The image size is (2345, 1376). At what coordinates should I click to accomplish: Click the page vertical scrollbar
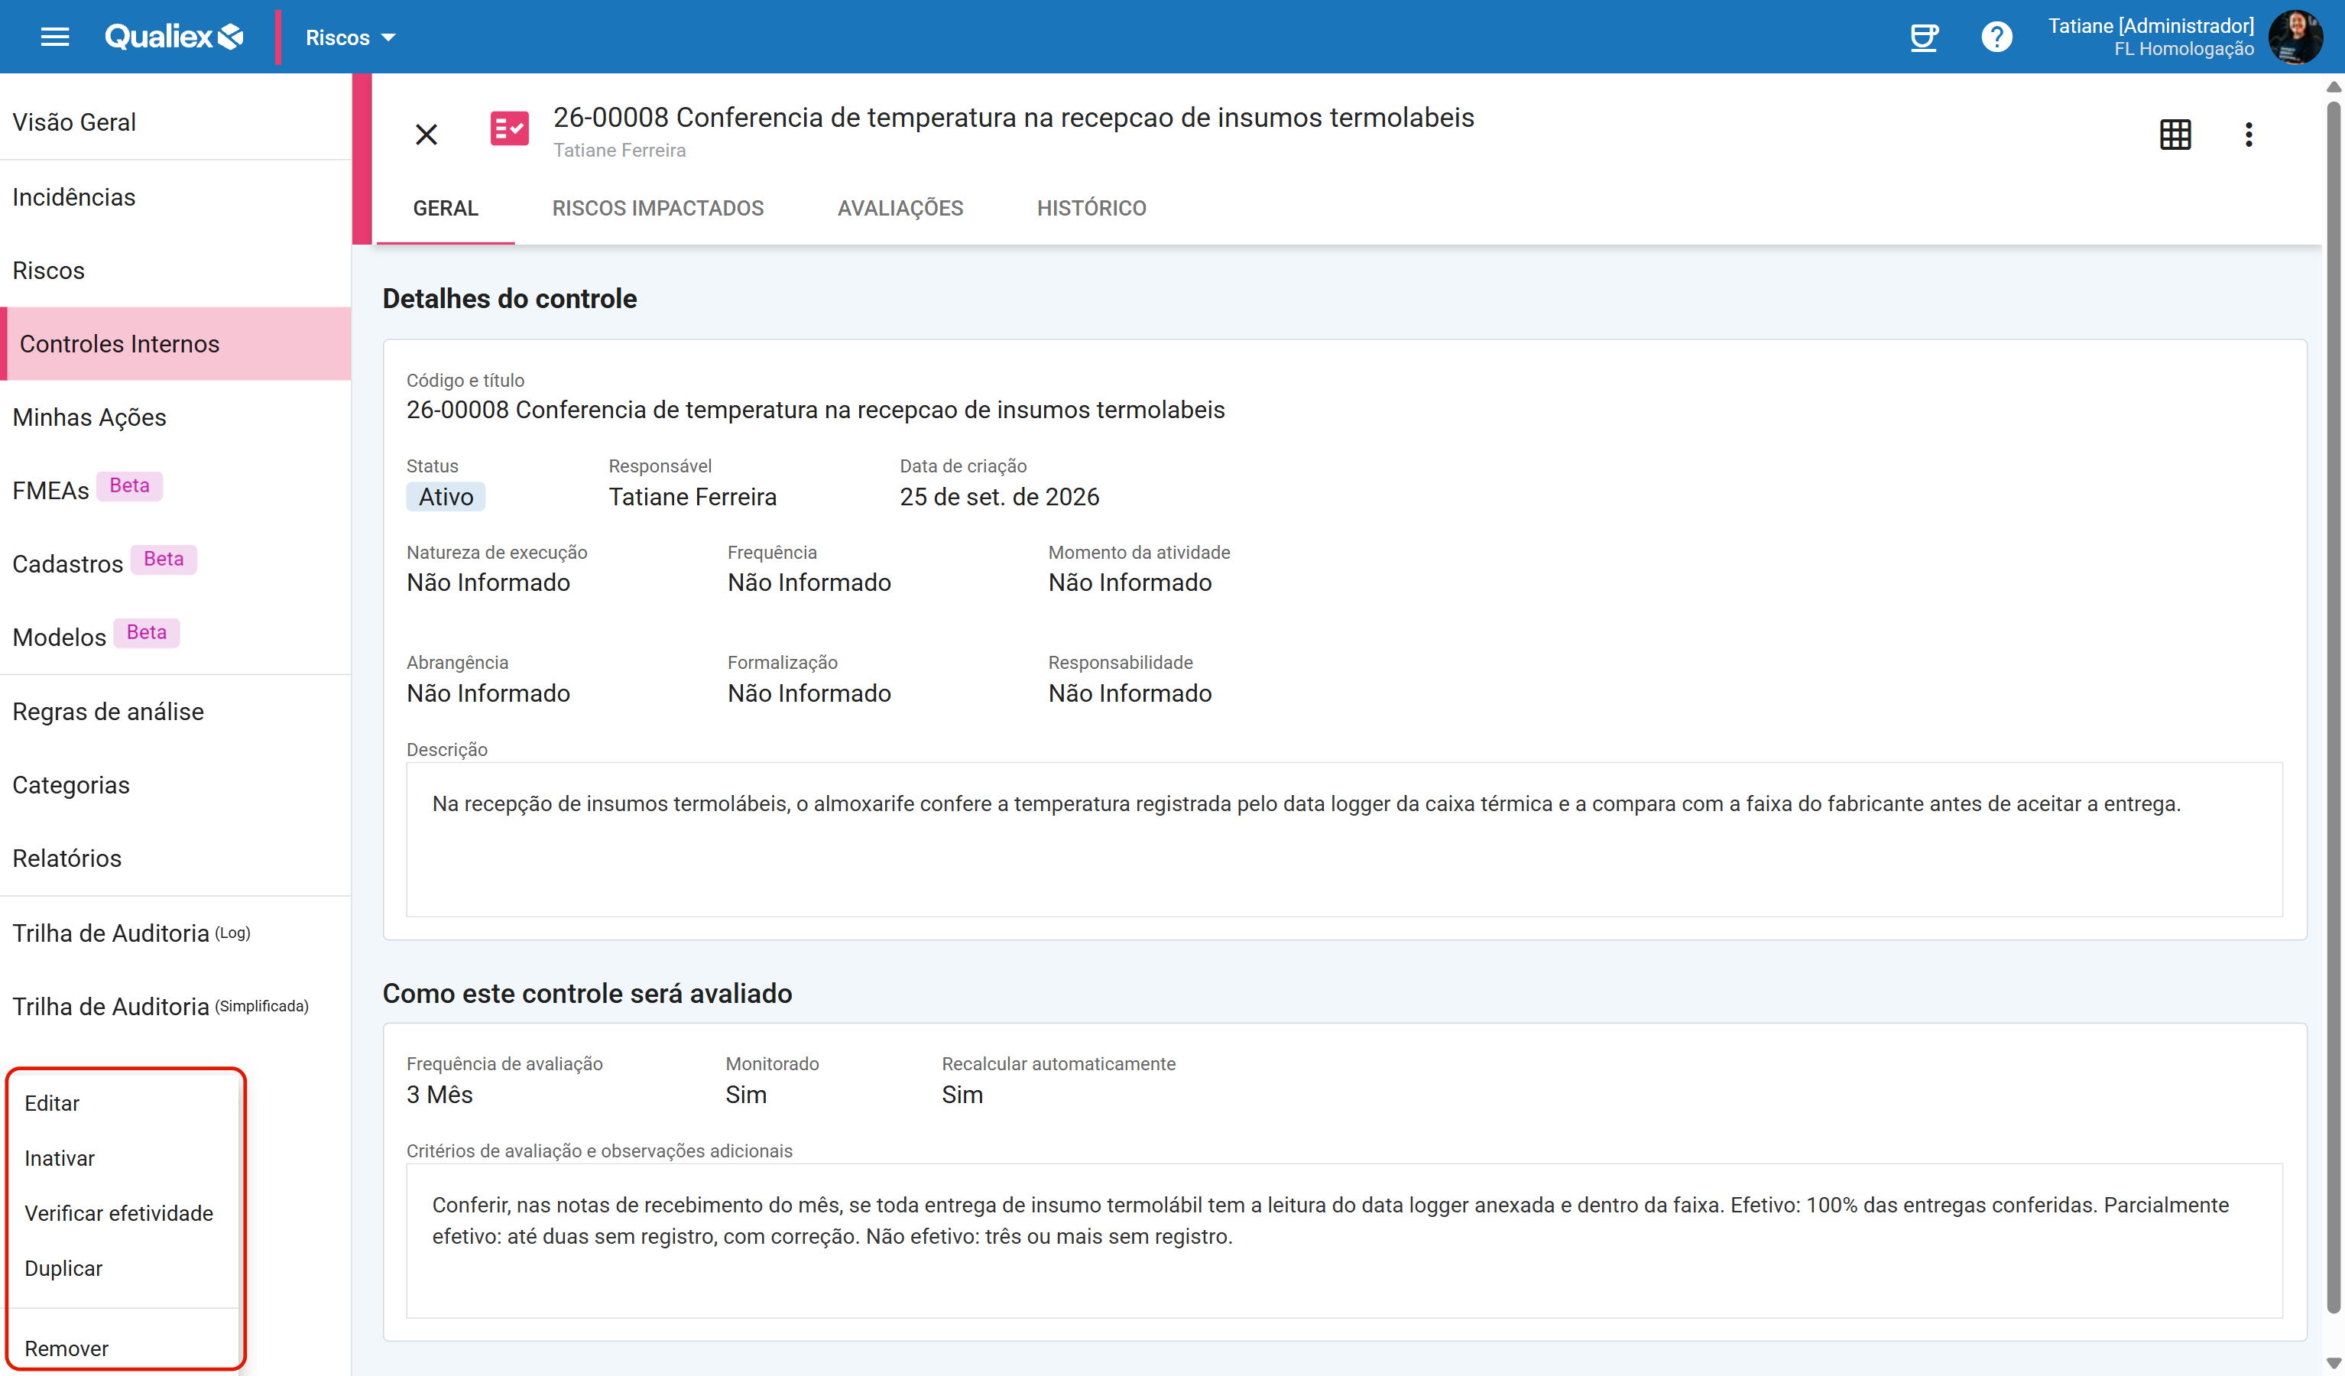tap(2334, 708)
